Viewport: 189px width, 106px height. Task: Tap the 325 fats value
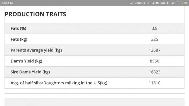tap(155, 39)
